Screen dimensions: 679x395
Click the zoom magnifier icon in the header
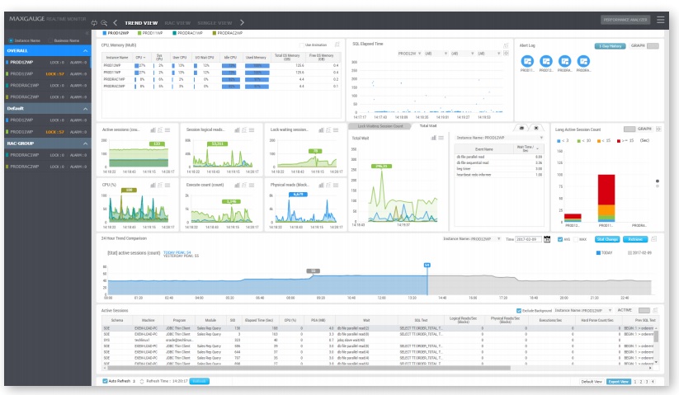tap(103, 22)
